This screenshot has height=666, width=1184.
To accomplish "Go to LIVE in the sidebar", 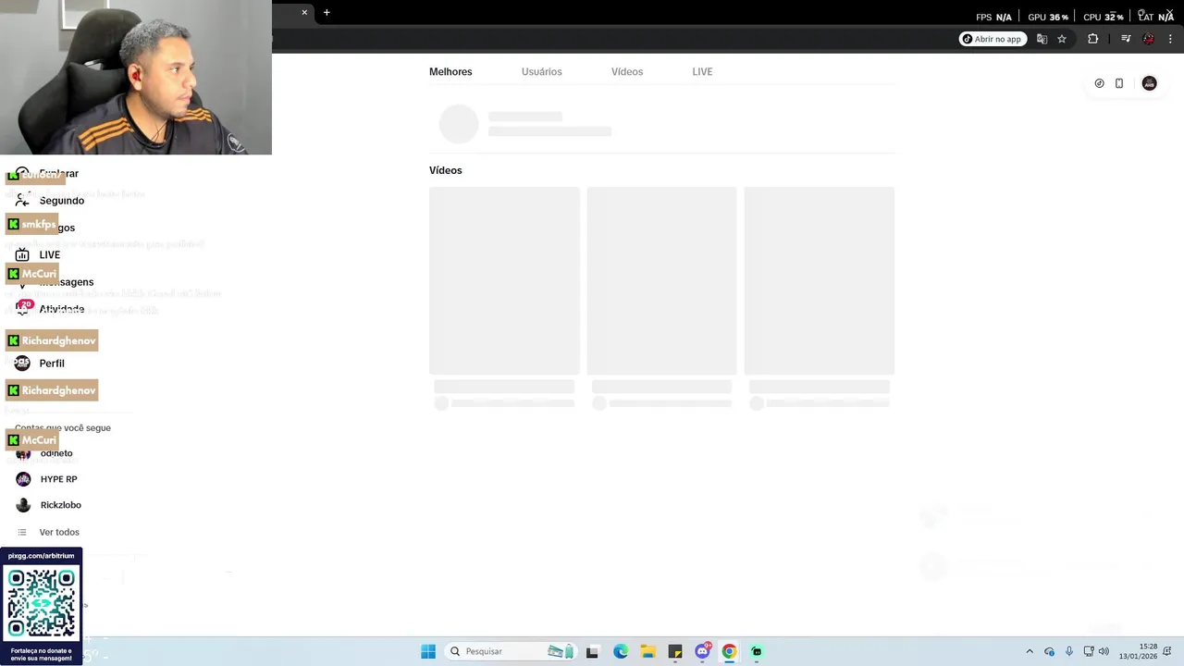I will (x=50, y=255).
